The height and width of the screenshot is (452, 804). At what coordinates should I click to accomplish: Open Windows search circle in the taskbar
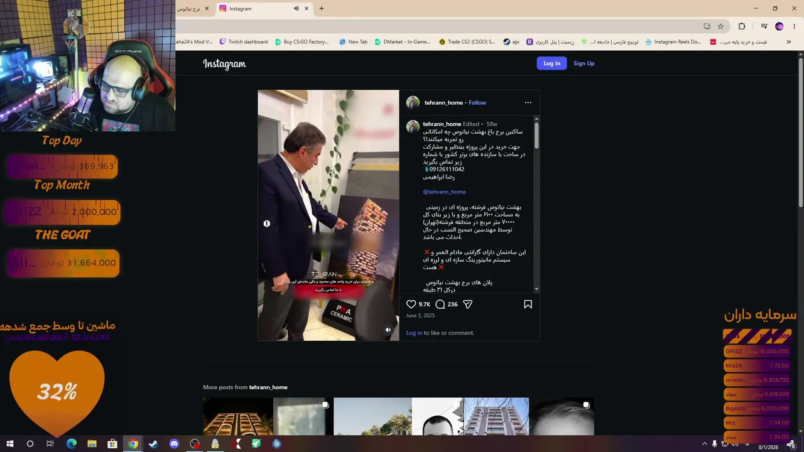[30, 444]
